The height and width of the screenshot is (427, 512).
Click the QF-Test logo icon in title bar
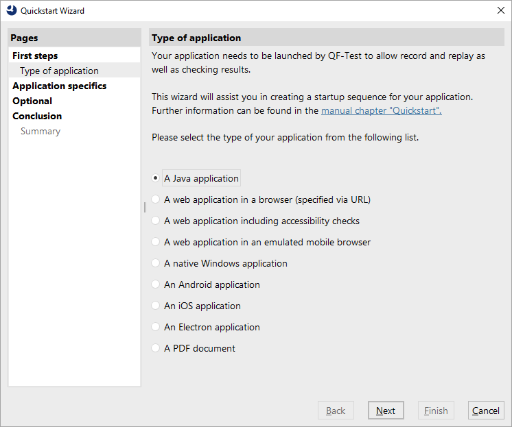click(12, 10)
